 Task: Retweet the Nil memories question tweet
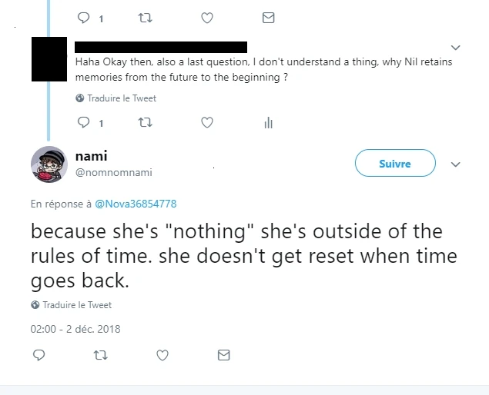145,122
